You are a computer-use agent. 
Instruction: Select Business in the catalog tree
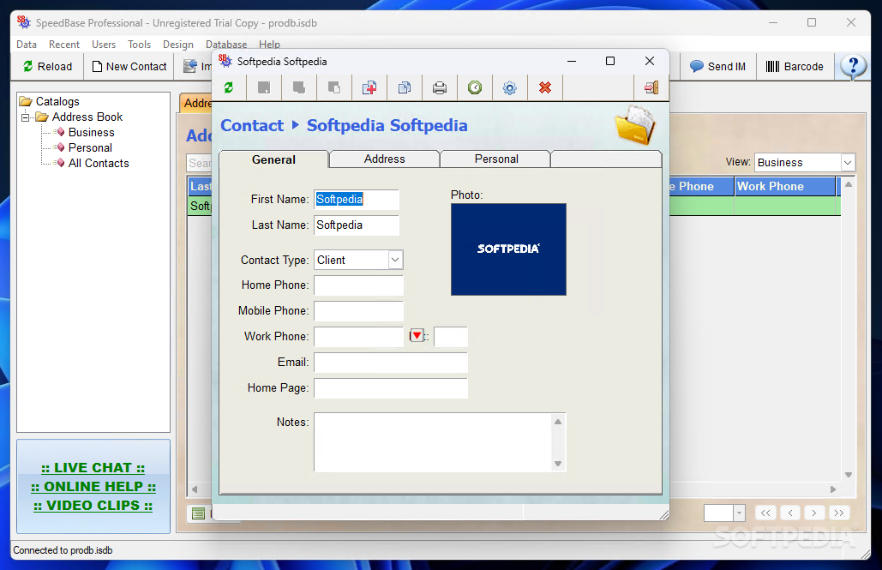point(91,132)
